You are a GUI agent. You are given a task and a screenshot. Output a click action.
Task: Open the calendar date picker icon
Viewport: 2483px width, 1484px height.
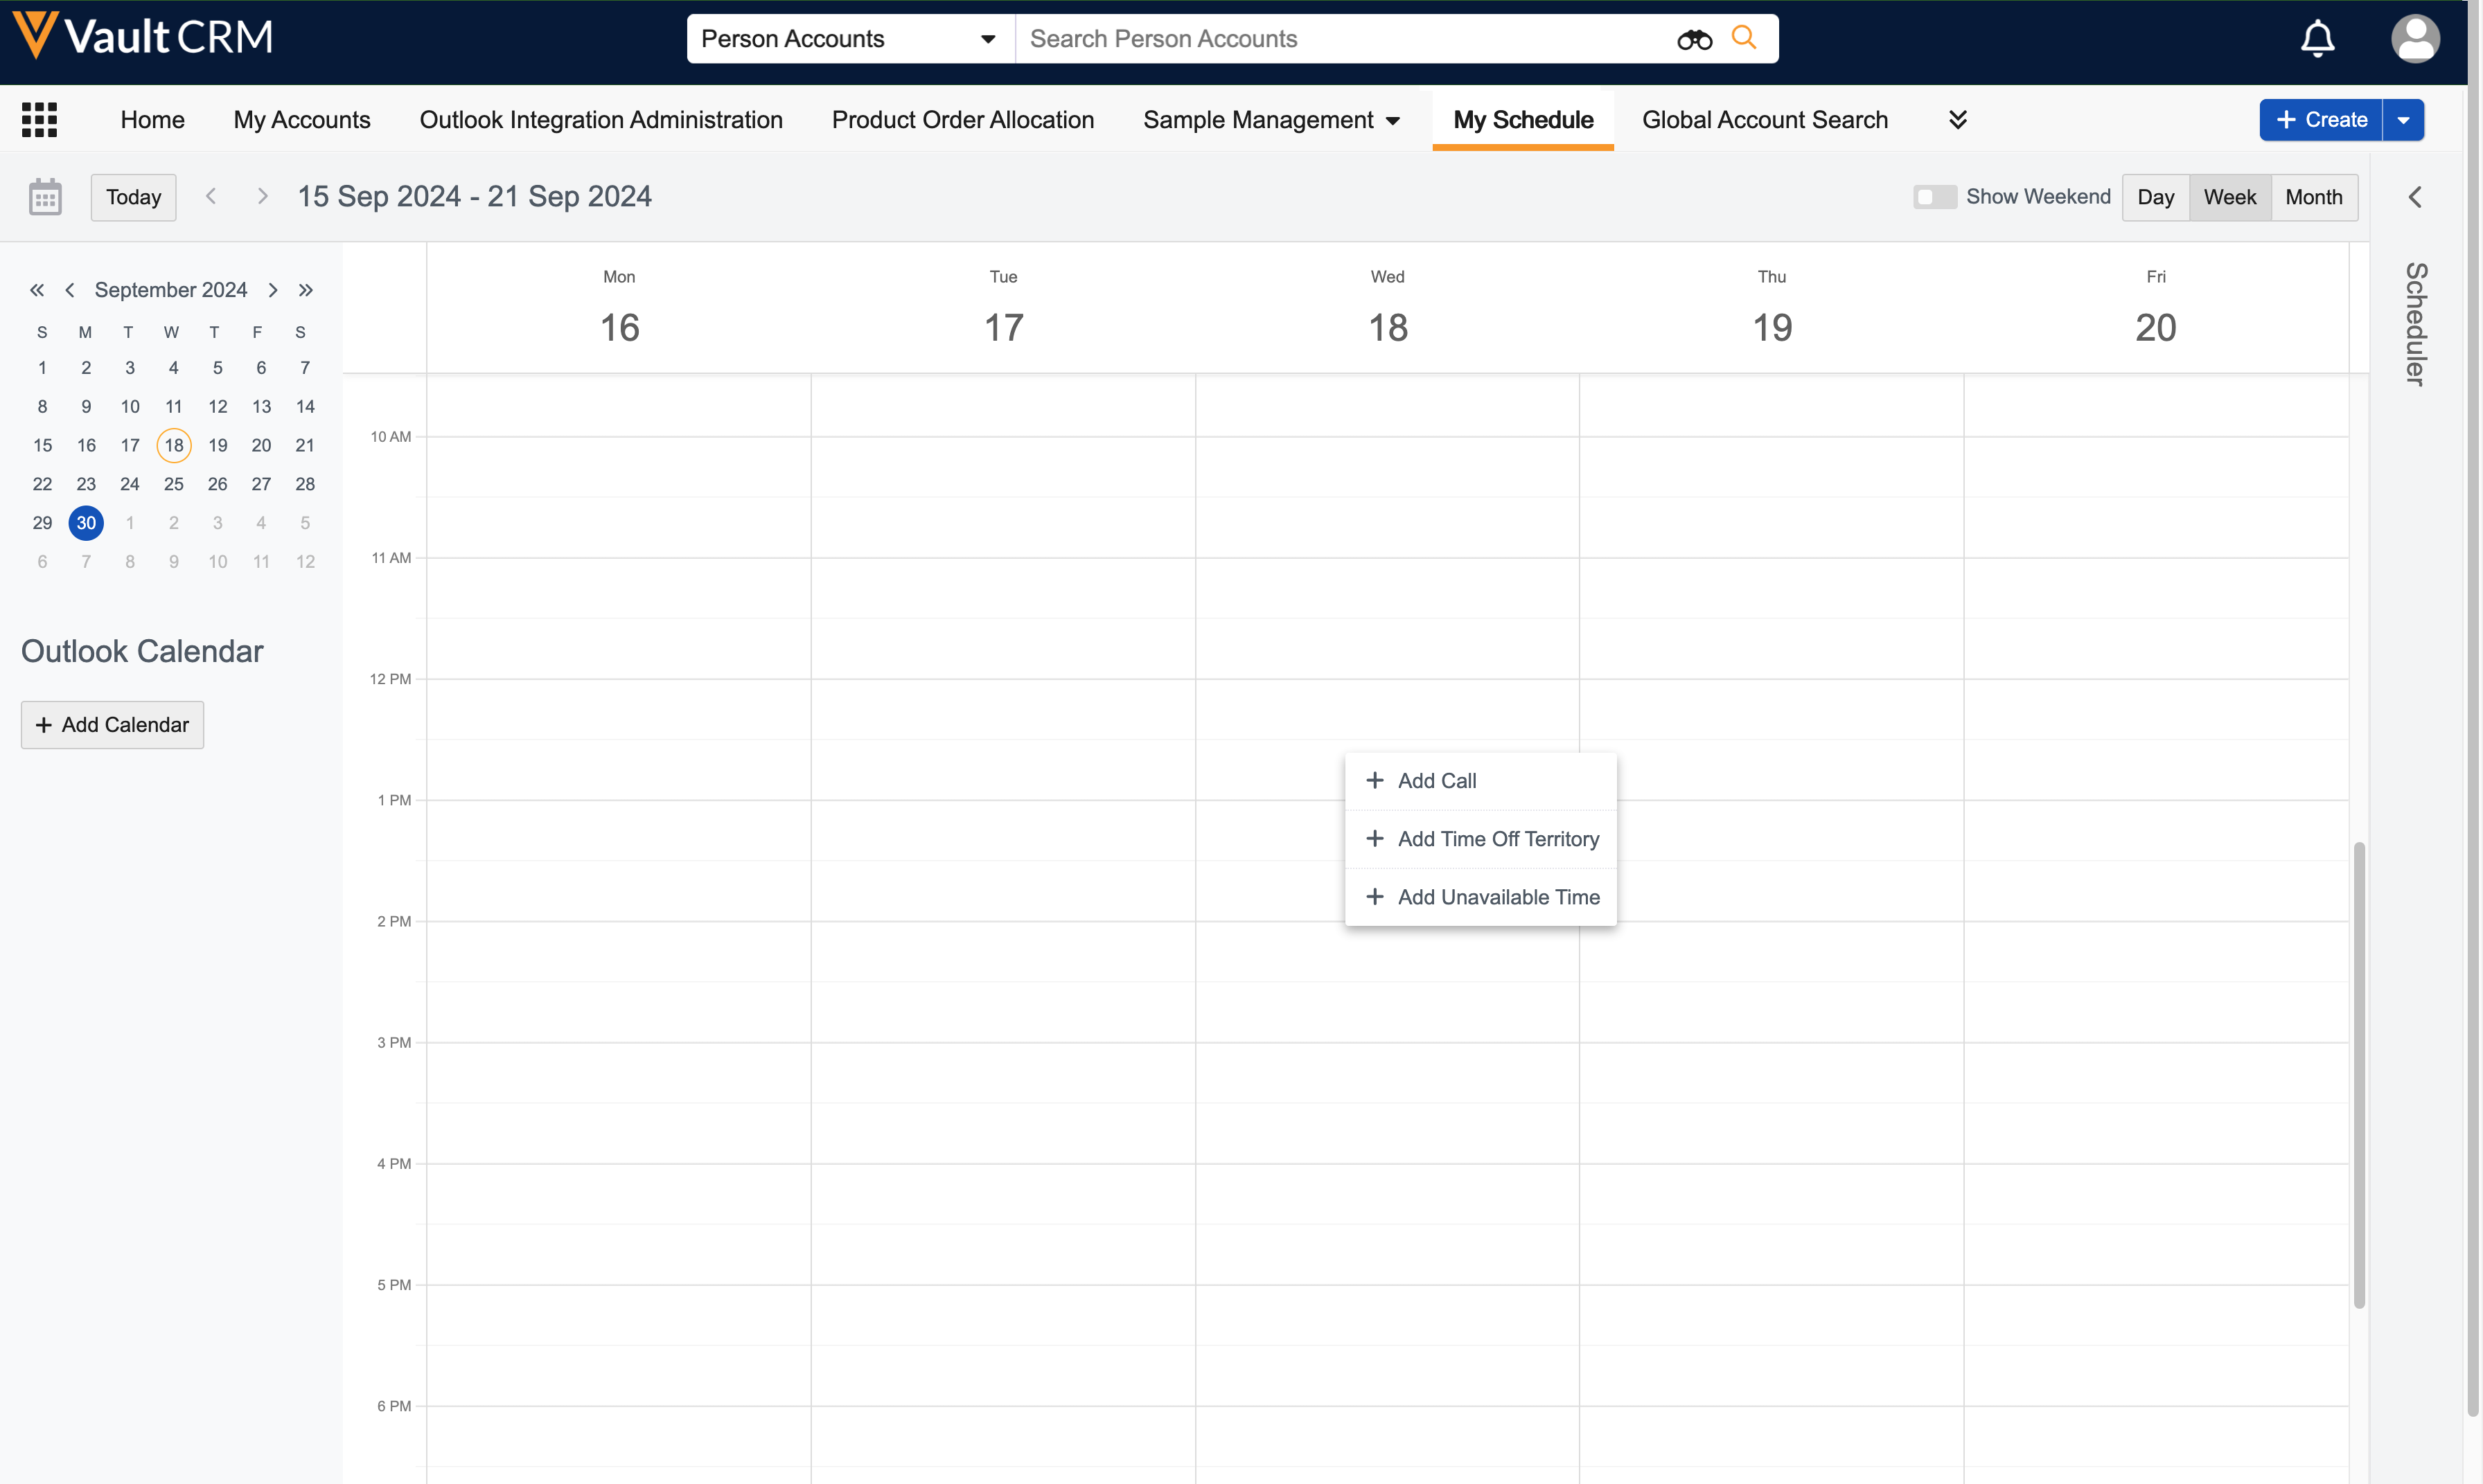click(45, 197)
